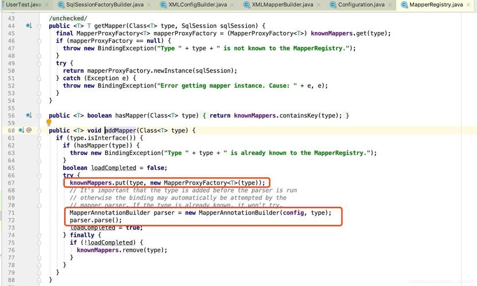Click line number 72 in the gutter
This screenshot has width=477, height=286.
[x=11, y=220]
